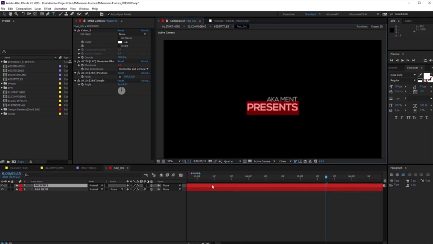
Task: Expand the PRESENTS layer properties triangle
Action: coord(17,185)
